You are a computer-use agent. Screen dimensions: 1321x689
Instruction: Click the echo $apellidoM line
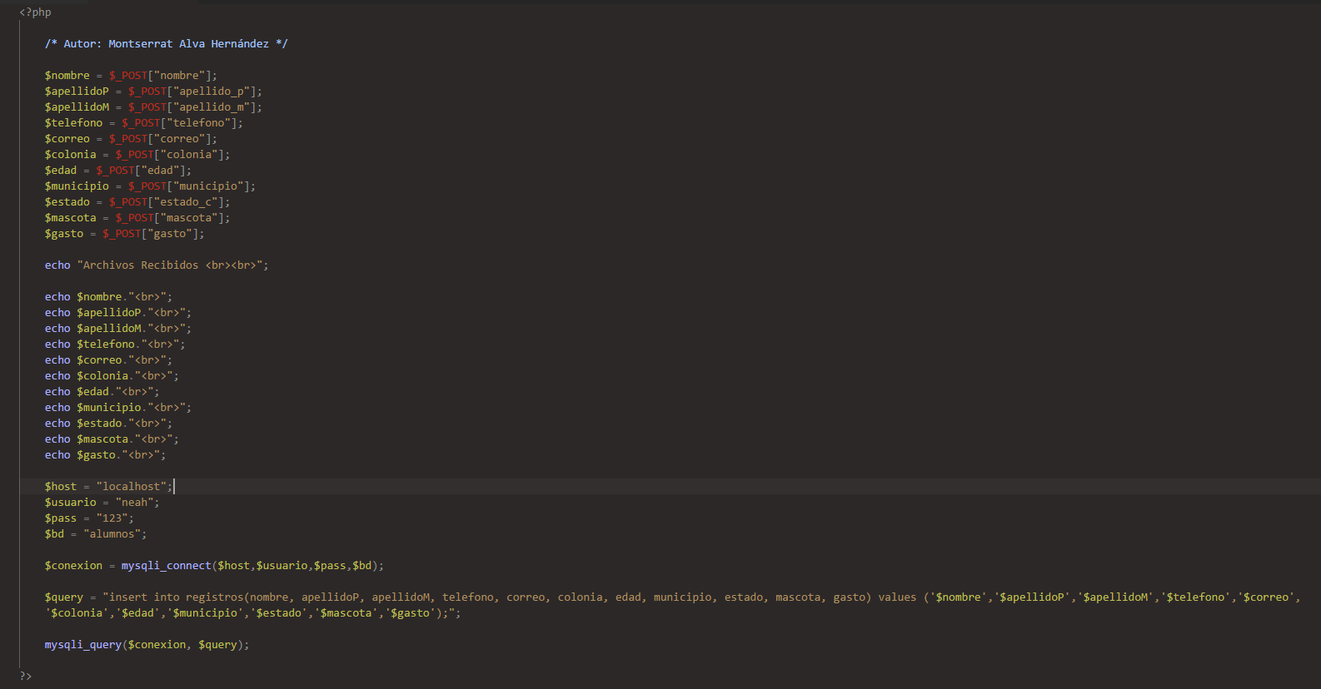pos(118,329)
